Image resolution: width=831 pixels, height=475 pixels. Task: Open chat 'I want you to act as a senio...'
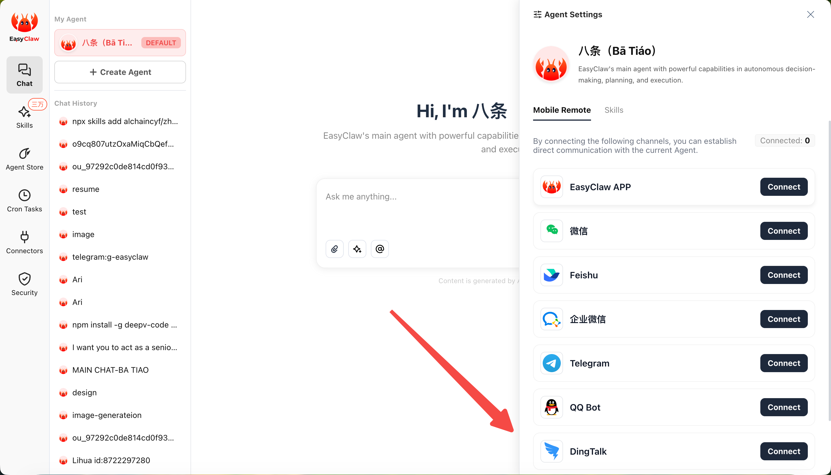(120, 348)
